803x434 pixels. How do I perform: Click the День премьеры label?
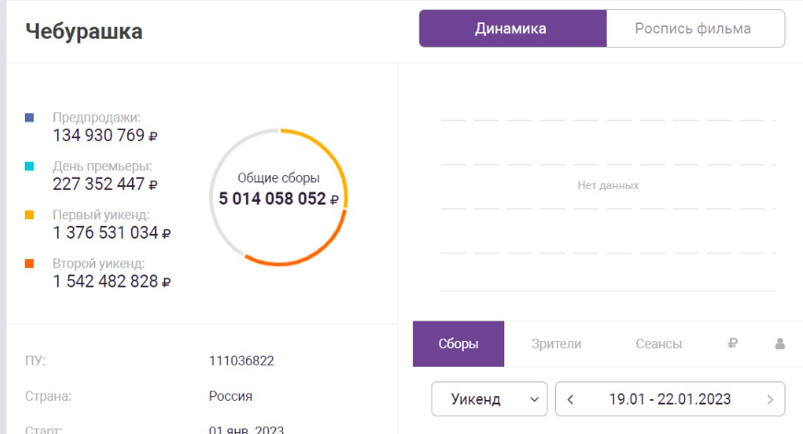(x=102, y=166)
